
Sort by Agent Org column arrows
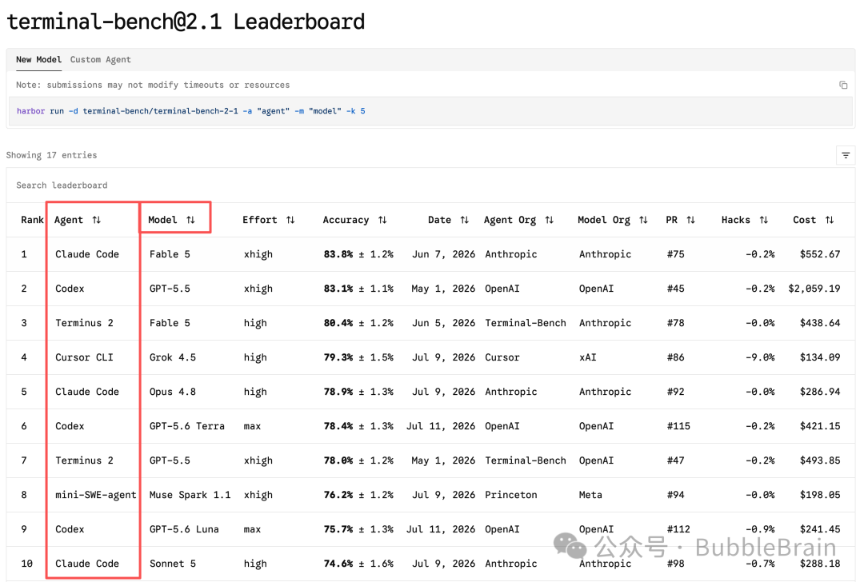pyautogui.click(x=550, y=220)
